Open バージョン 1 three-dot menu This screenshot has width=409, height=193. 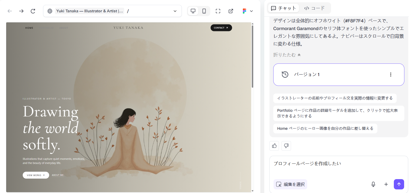(391, 75)
